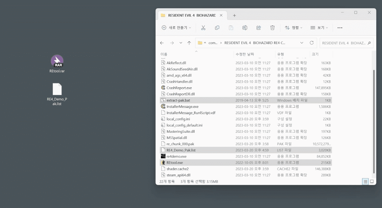The width and height of the screenshot is (382, 208).
Task: Go back with the left arrow
Action: [x=162, y=43]
